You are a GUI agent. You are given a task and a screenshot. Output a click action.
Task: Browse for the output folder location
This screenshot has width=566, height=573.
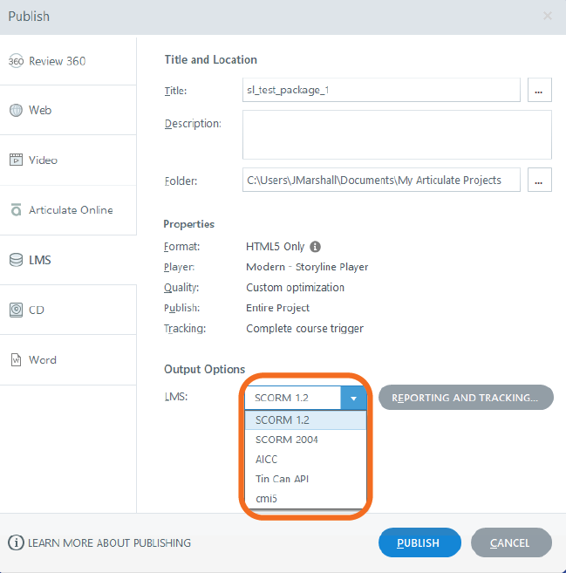tap(540, 181)
